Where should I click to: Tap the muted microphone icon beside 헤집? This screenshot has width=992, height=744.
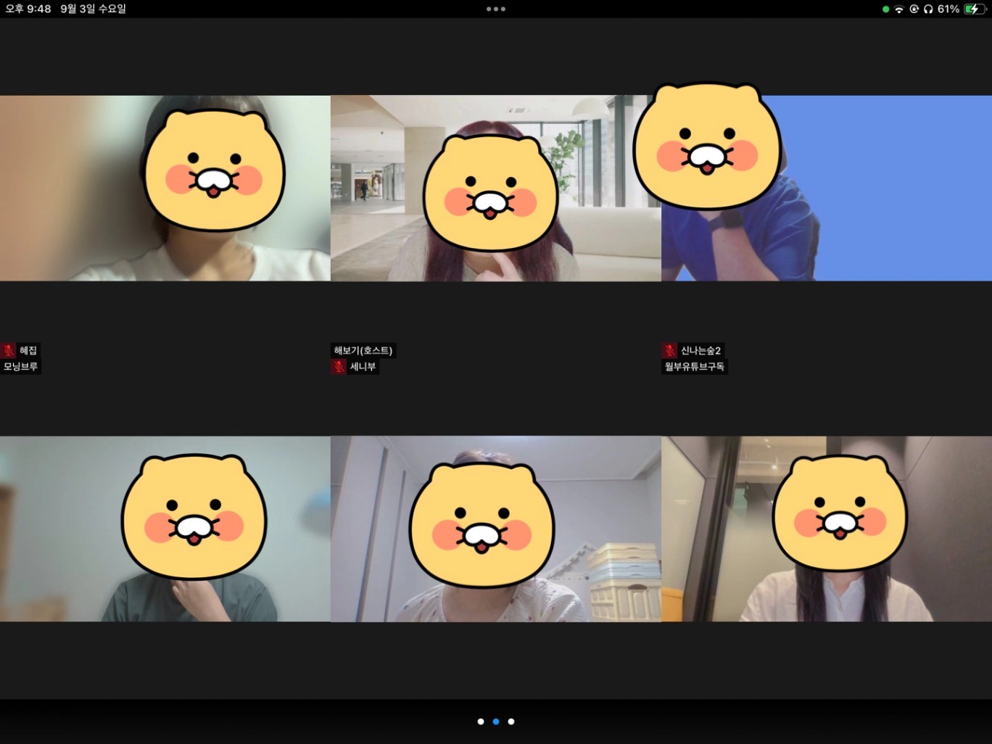(9, 351)
